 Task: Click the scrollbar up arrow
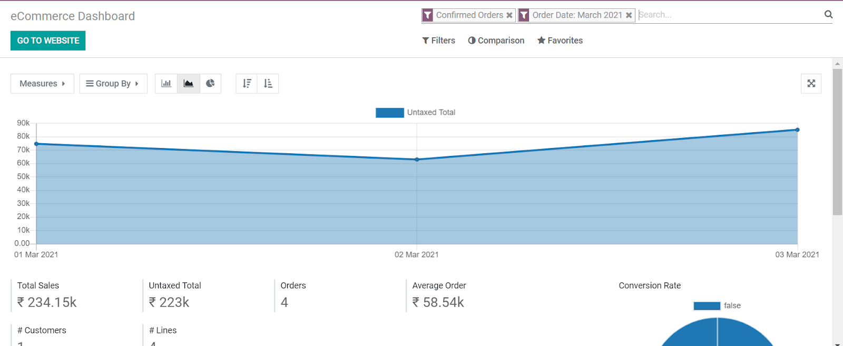[838, 64]
